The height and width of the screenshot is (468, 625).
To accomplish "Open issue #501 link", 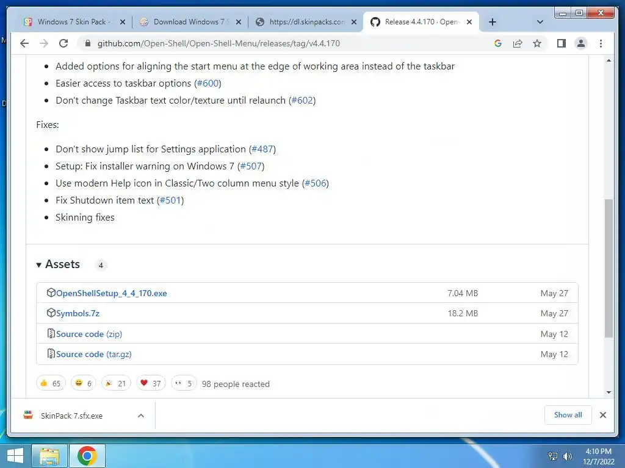I will coord(170,200).
